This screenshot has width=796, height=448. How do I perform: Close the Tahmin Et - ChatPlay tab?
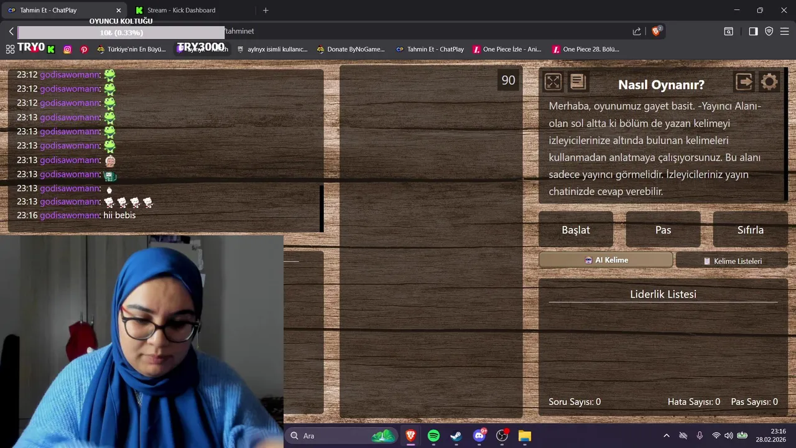pyautogui.click(x=118, y=10)
